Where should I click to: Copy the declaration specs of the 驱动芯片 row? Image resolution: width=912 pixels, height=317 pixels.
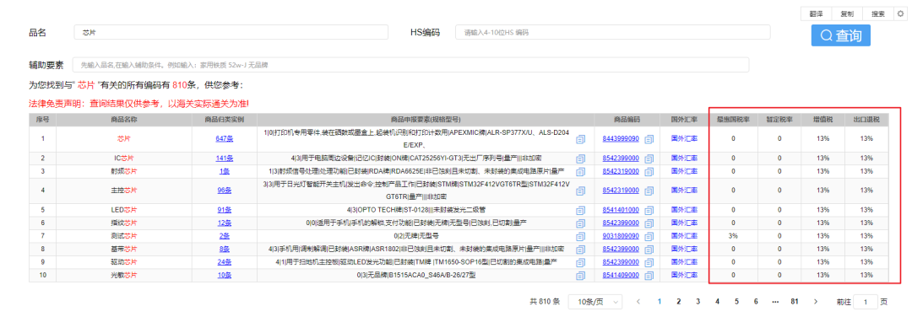click(x=580, y=262)
